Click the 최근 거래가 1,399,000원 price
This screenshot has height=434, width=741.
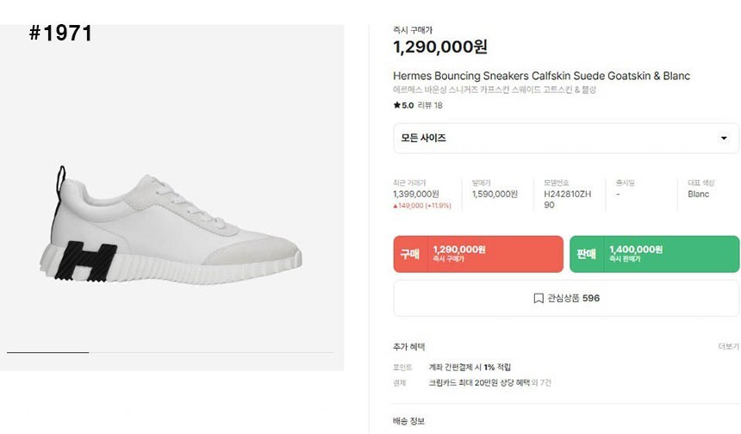[416, 195]
